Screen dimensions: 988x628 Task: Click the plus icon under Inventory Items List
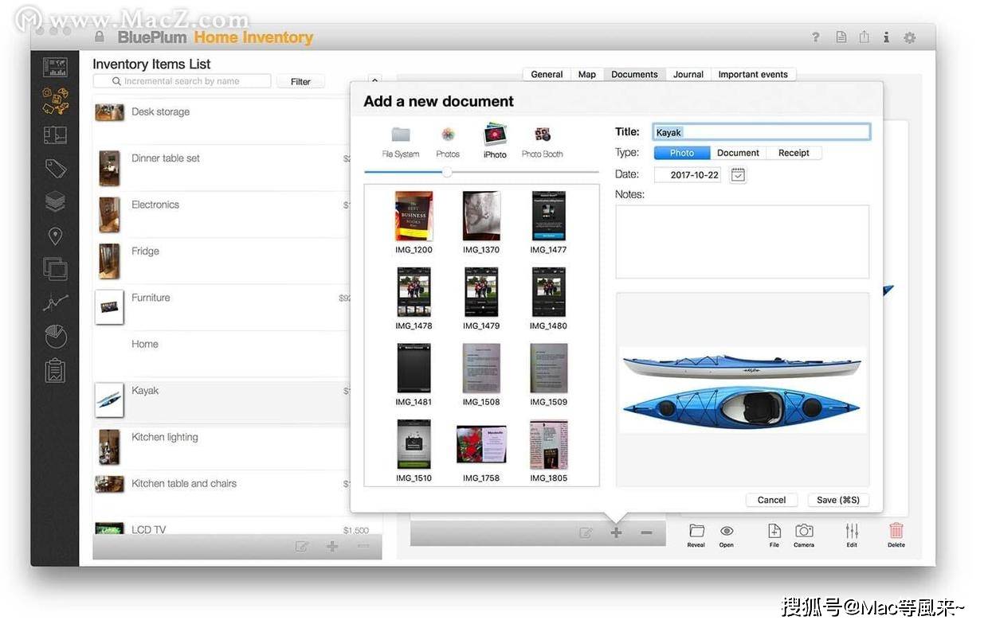(x=332, y=546)
